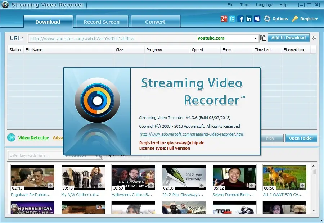This screenshot has width=324, height=223.
Task: Switch to the Convert tab
Action: tap(156, 22)
